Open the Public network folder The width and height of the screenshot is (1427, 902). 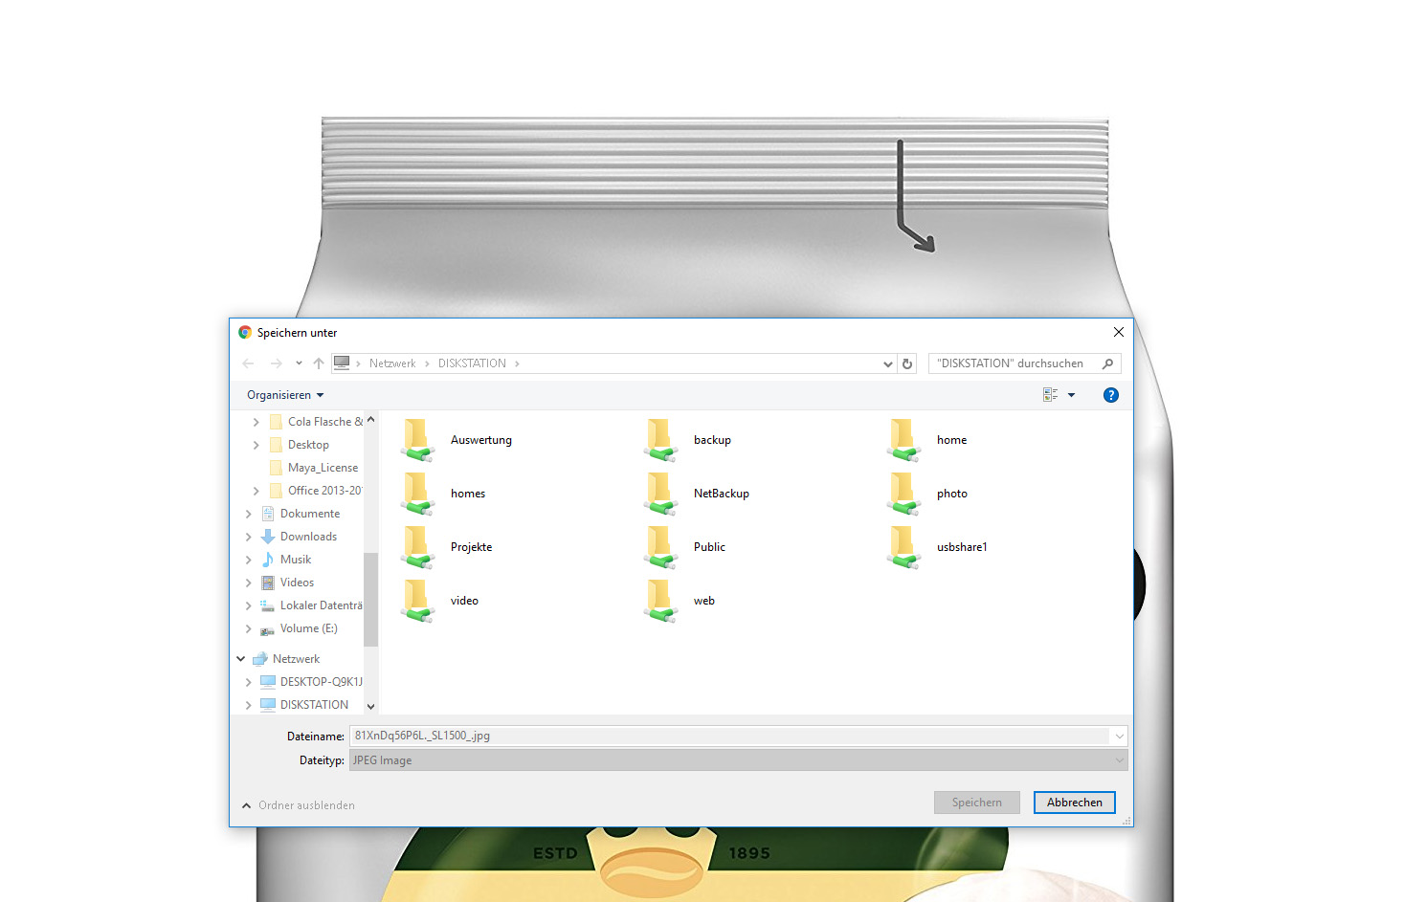pos(685,547)
